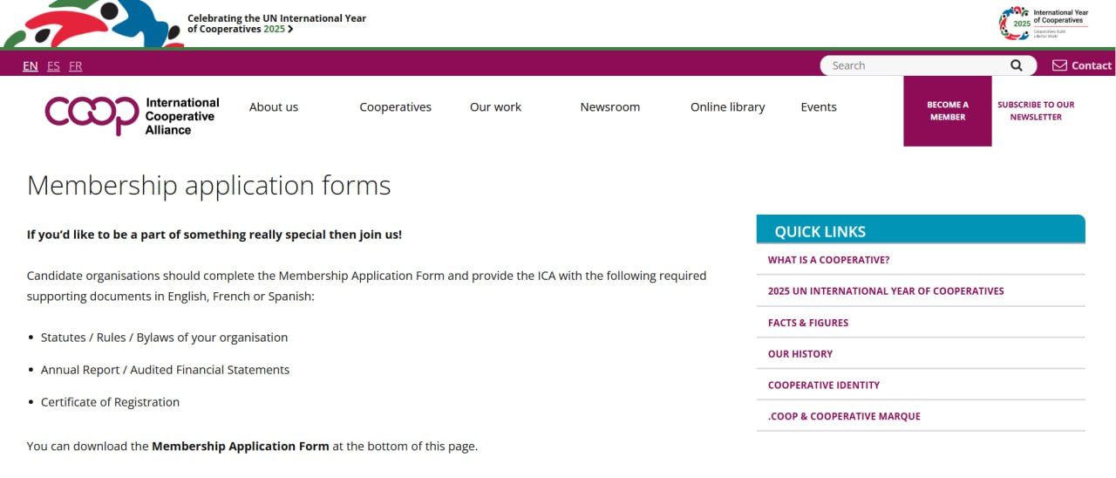Open the About us menu
1116x478 pixels.
coord(274,107)
